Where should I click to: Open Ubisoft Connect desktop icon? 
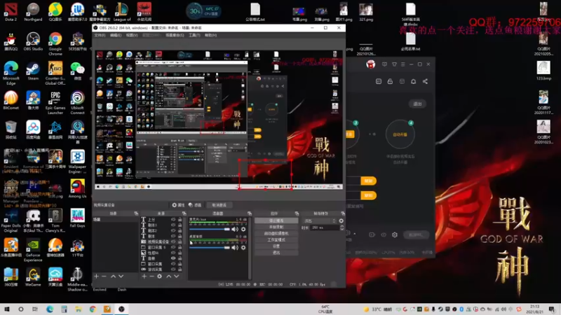[x=77, y=103]
